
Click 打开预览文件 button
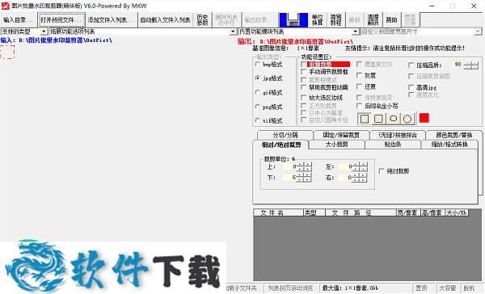coord(61,20)
